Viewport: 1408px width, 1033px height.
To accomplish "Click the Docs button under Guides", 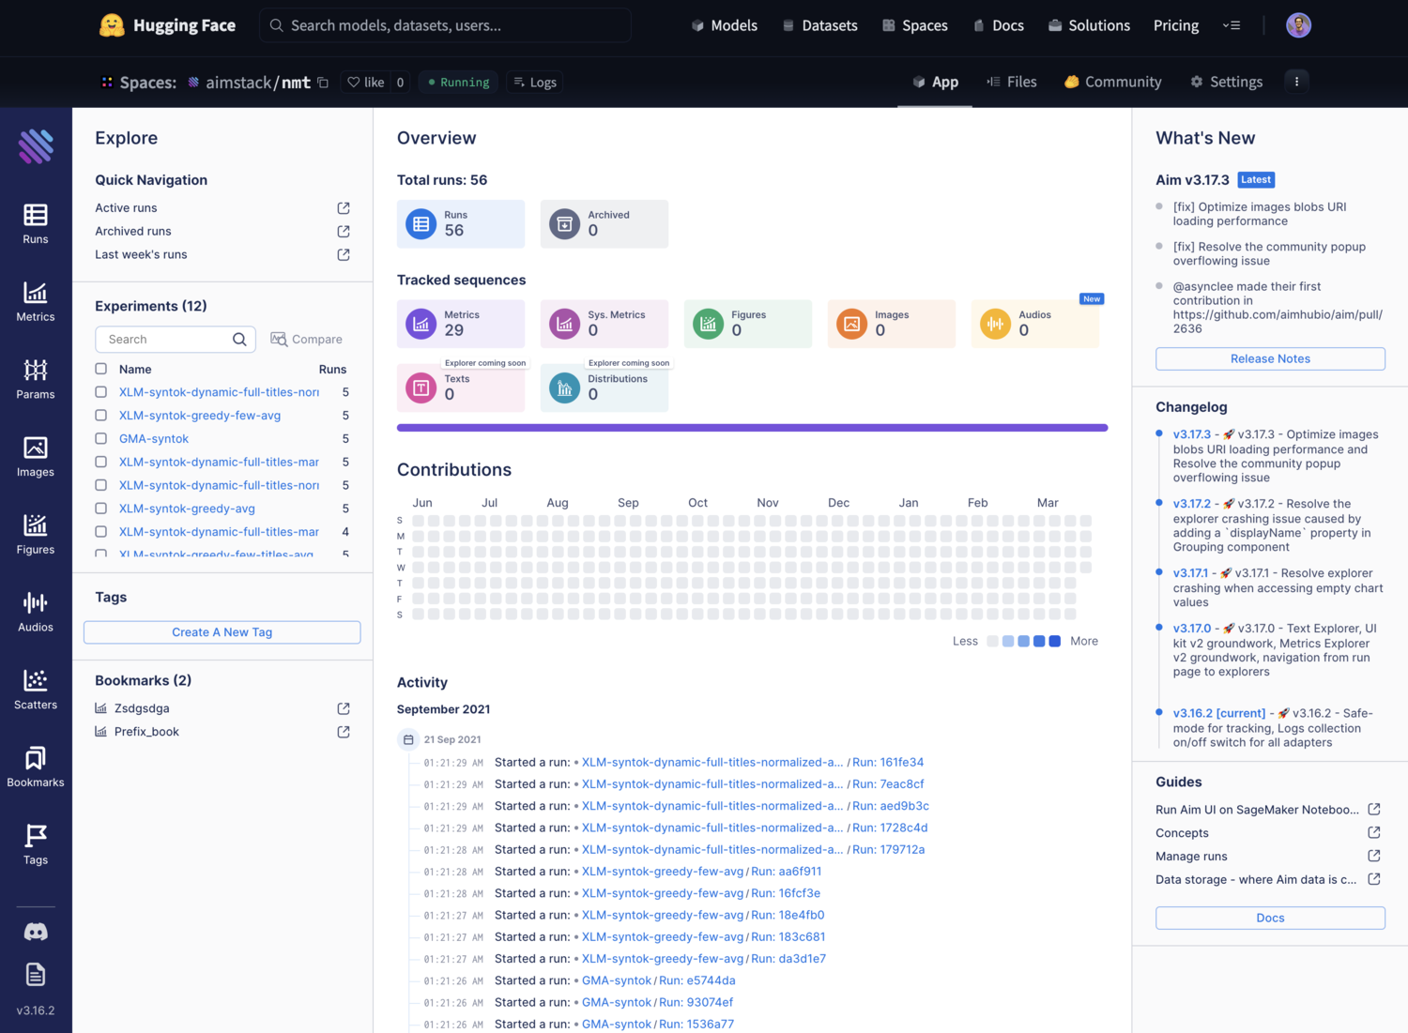I will 1270,918.
